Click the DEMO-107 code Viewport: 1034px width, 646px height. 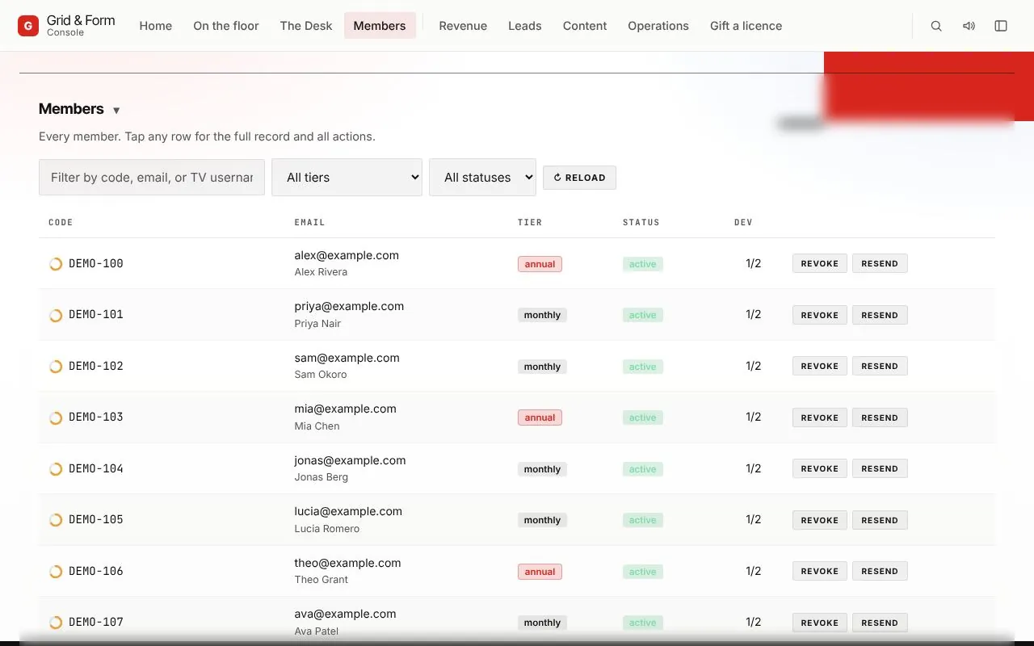(x=96, y=622)
